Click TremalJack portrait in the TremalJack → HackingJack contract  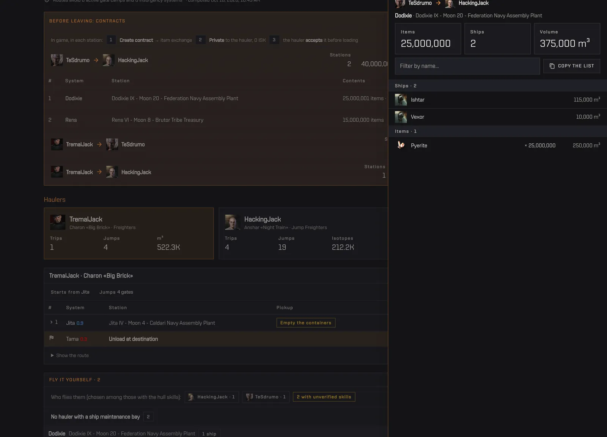(x=57, y=172)
